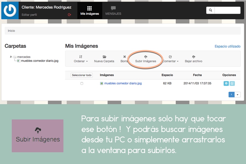Select muebles comedor diario.jpg in folder tree

[x=40, y=61]
